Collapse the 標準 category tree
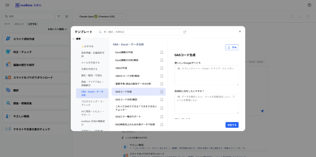The height and width of the screenshot is (157, 316). click(x=73, y=39)
